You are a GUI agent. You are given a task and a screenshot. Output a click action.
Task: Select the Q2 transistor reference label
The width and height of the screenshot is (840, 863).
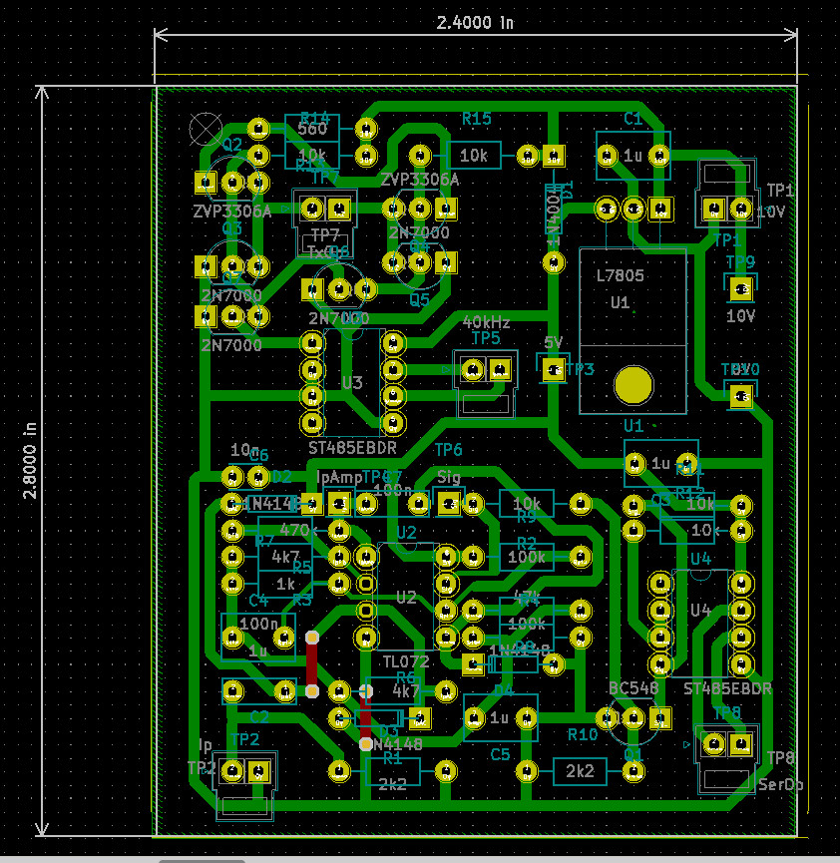tap(231, 145)
